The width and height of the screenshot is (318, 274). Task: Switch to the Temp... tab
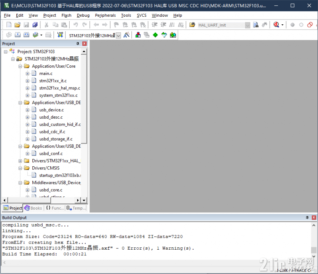(x=76, y=208)
